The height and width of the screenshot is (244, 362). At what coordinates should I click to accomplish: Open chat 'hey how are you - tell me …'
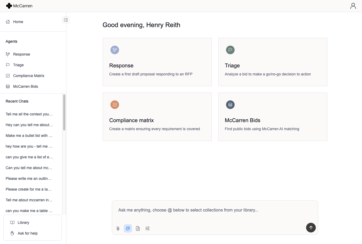pyautogui.click(x=29, y=146)
